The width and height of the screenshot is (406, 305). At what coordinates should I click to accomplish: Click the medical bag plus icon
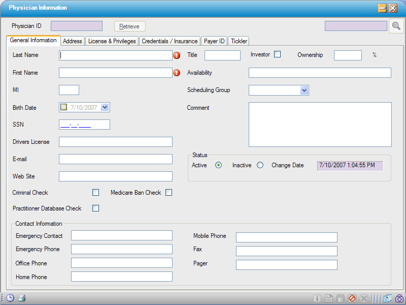tap(399, 298)
